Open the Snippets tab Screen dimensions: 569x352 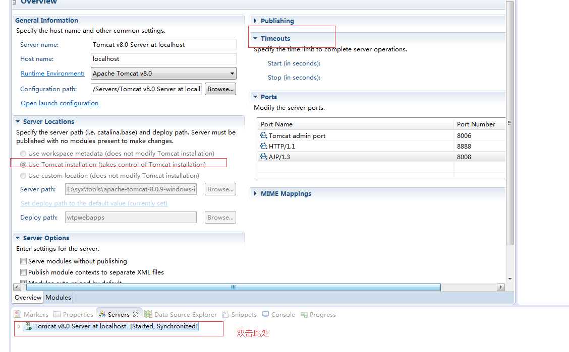click(240, 314)
